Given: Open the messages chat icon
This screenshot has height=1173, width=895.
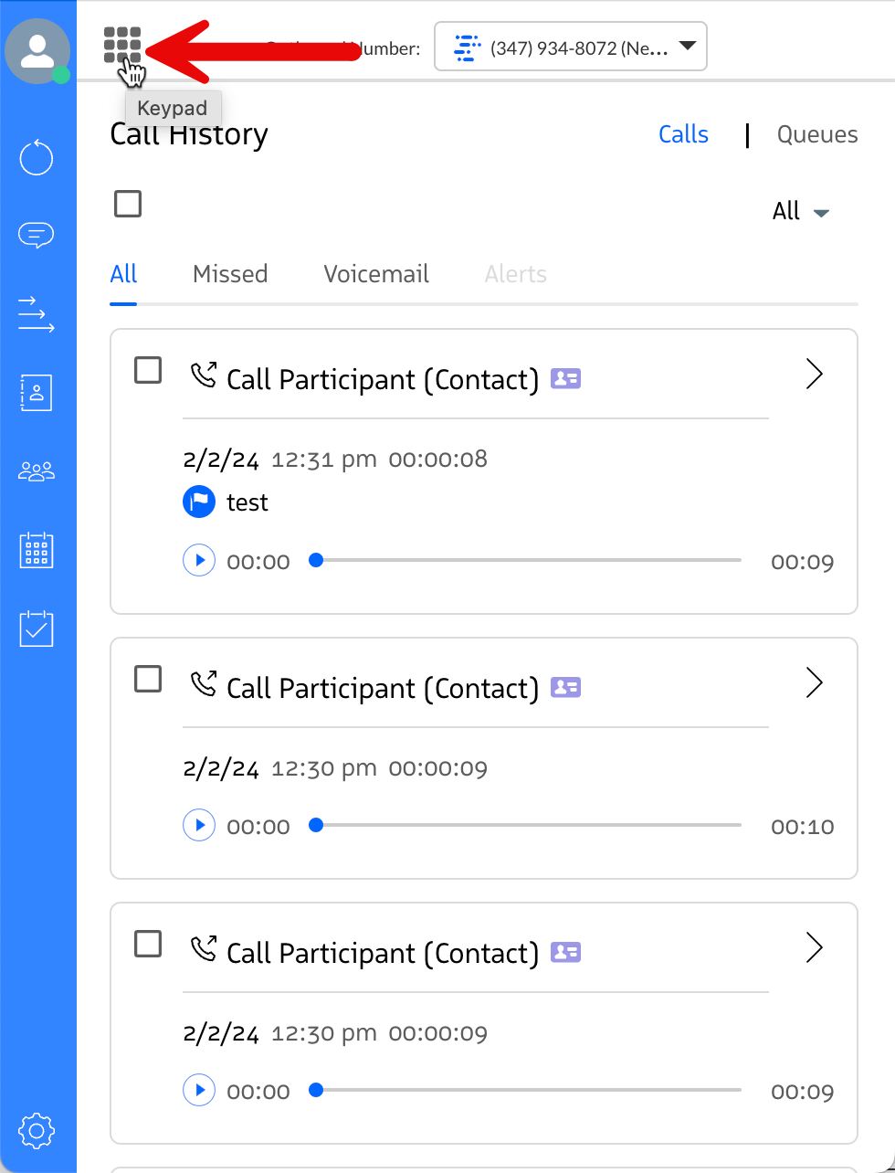Looking at the screenshot, I should pos(37,236).
